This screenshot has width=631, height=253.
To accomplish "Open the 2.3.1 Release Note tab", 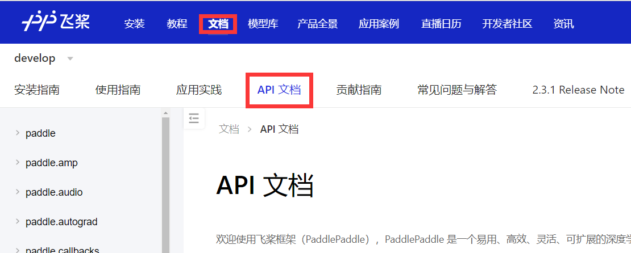I will click(578, 90).
